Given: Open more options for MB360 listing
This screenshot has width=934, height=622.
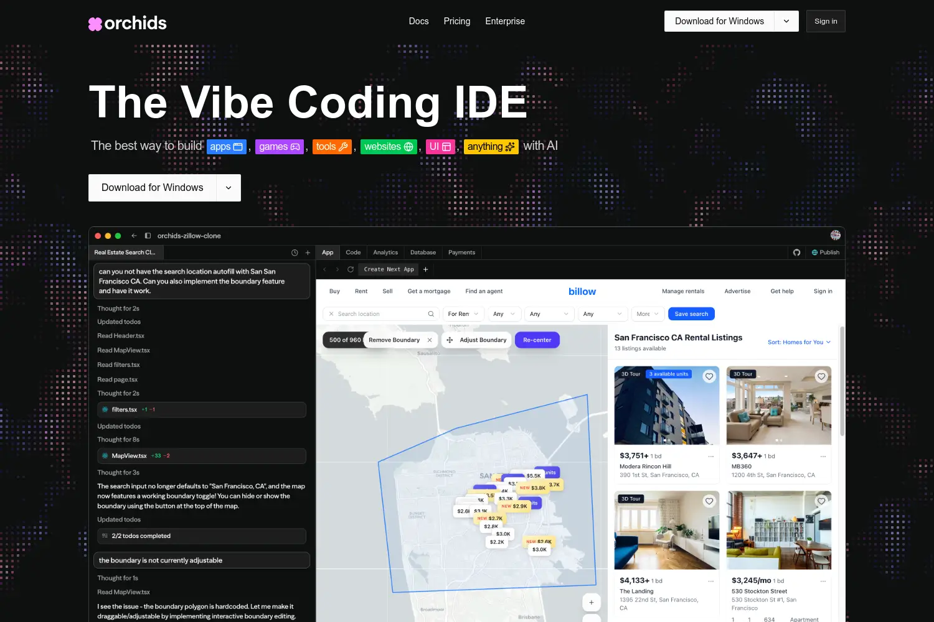Looking at the screenshot, I should pos(823,457).
